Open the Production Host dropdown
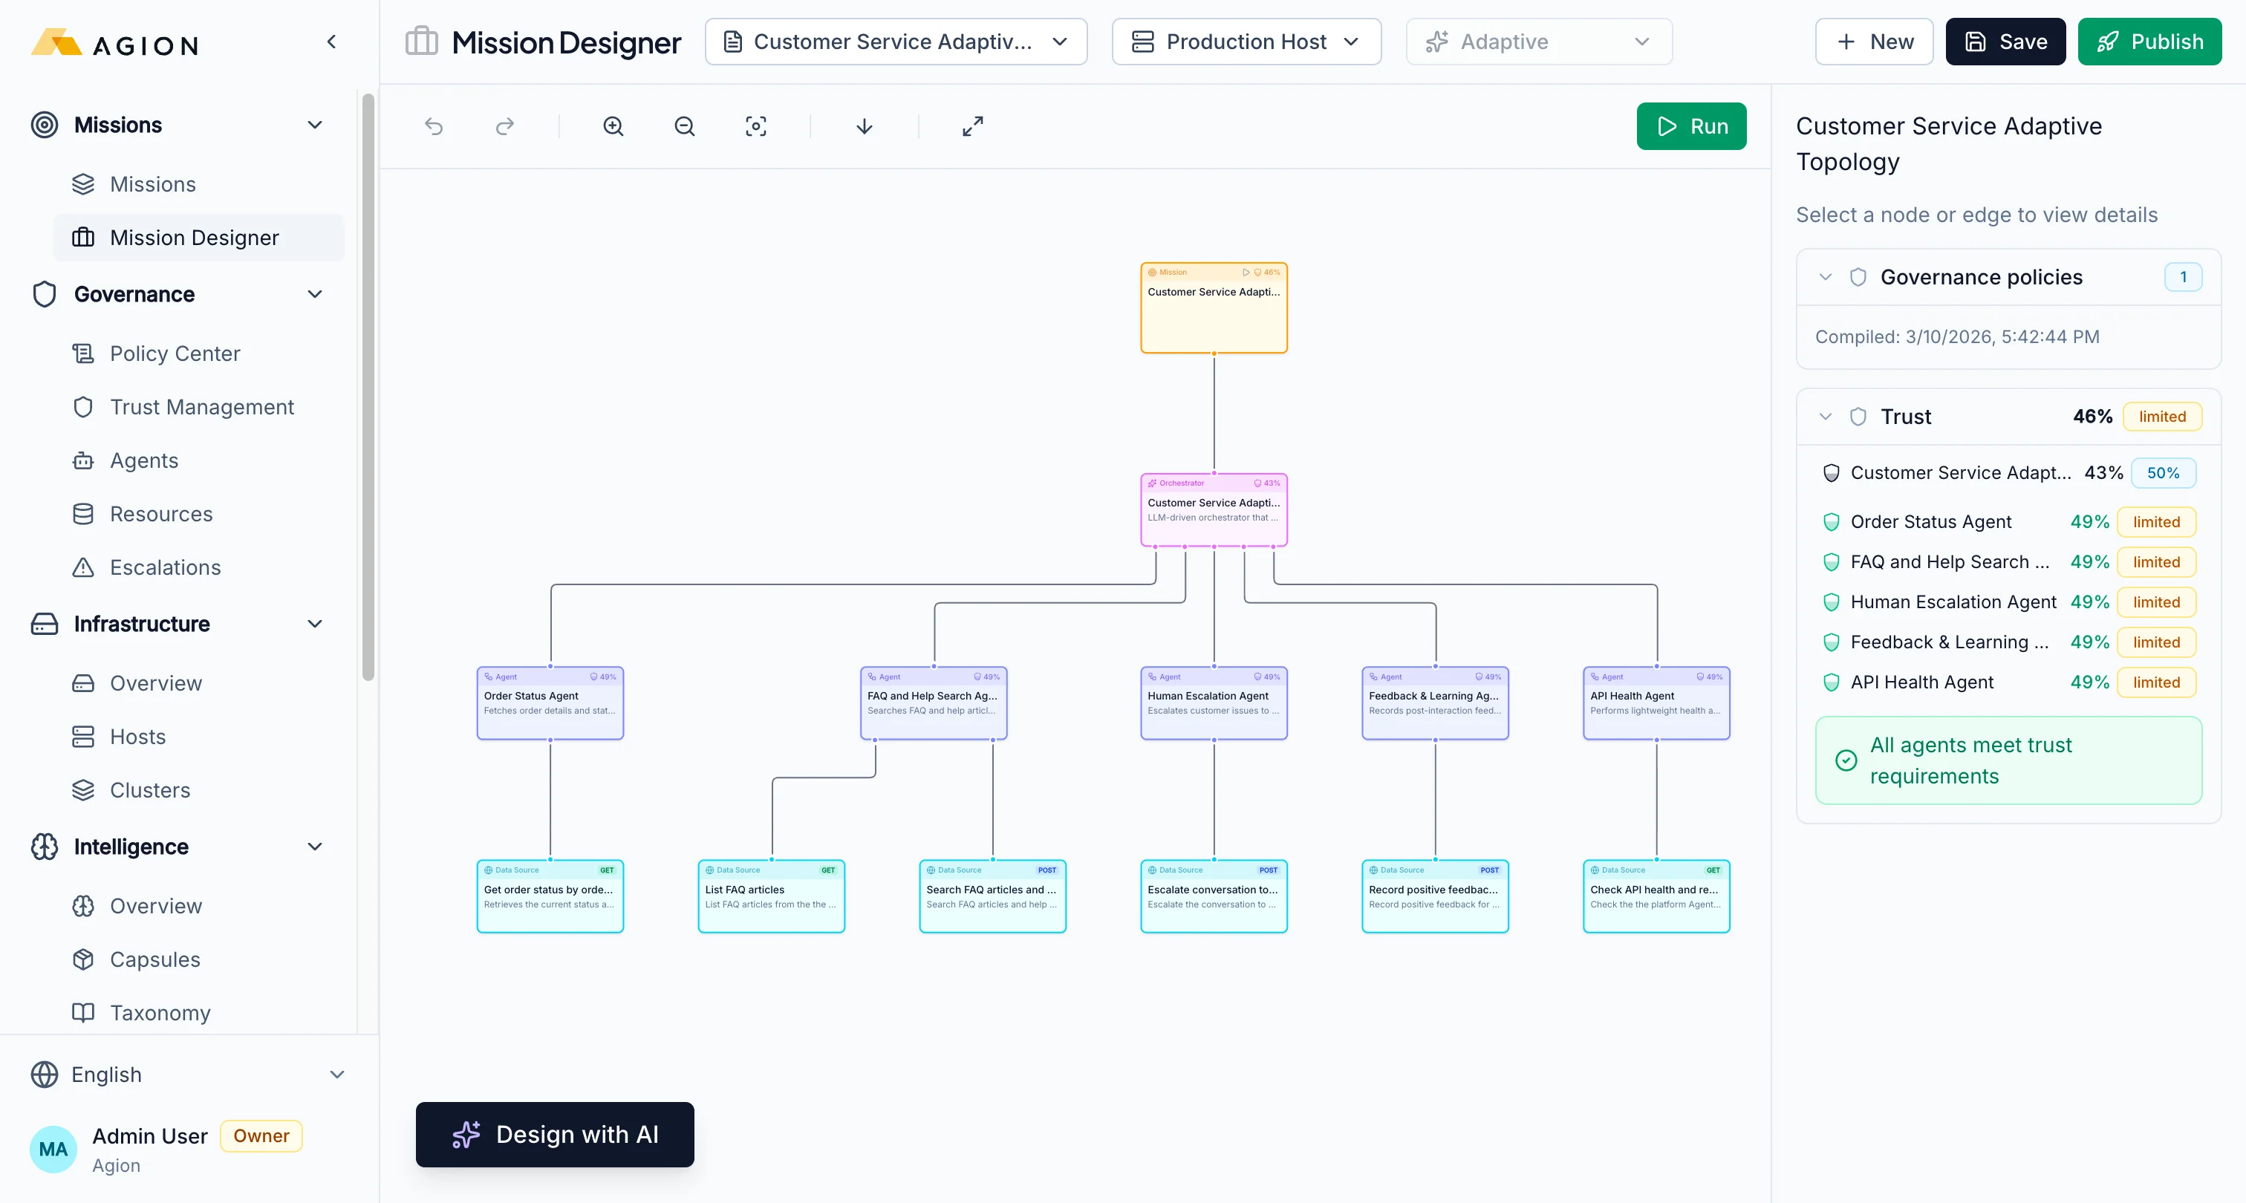The width and height of the screenshot is (2246, 1203). (1246, 41)
